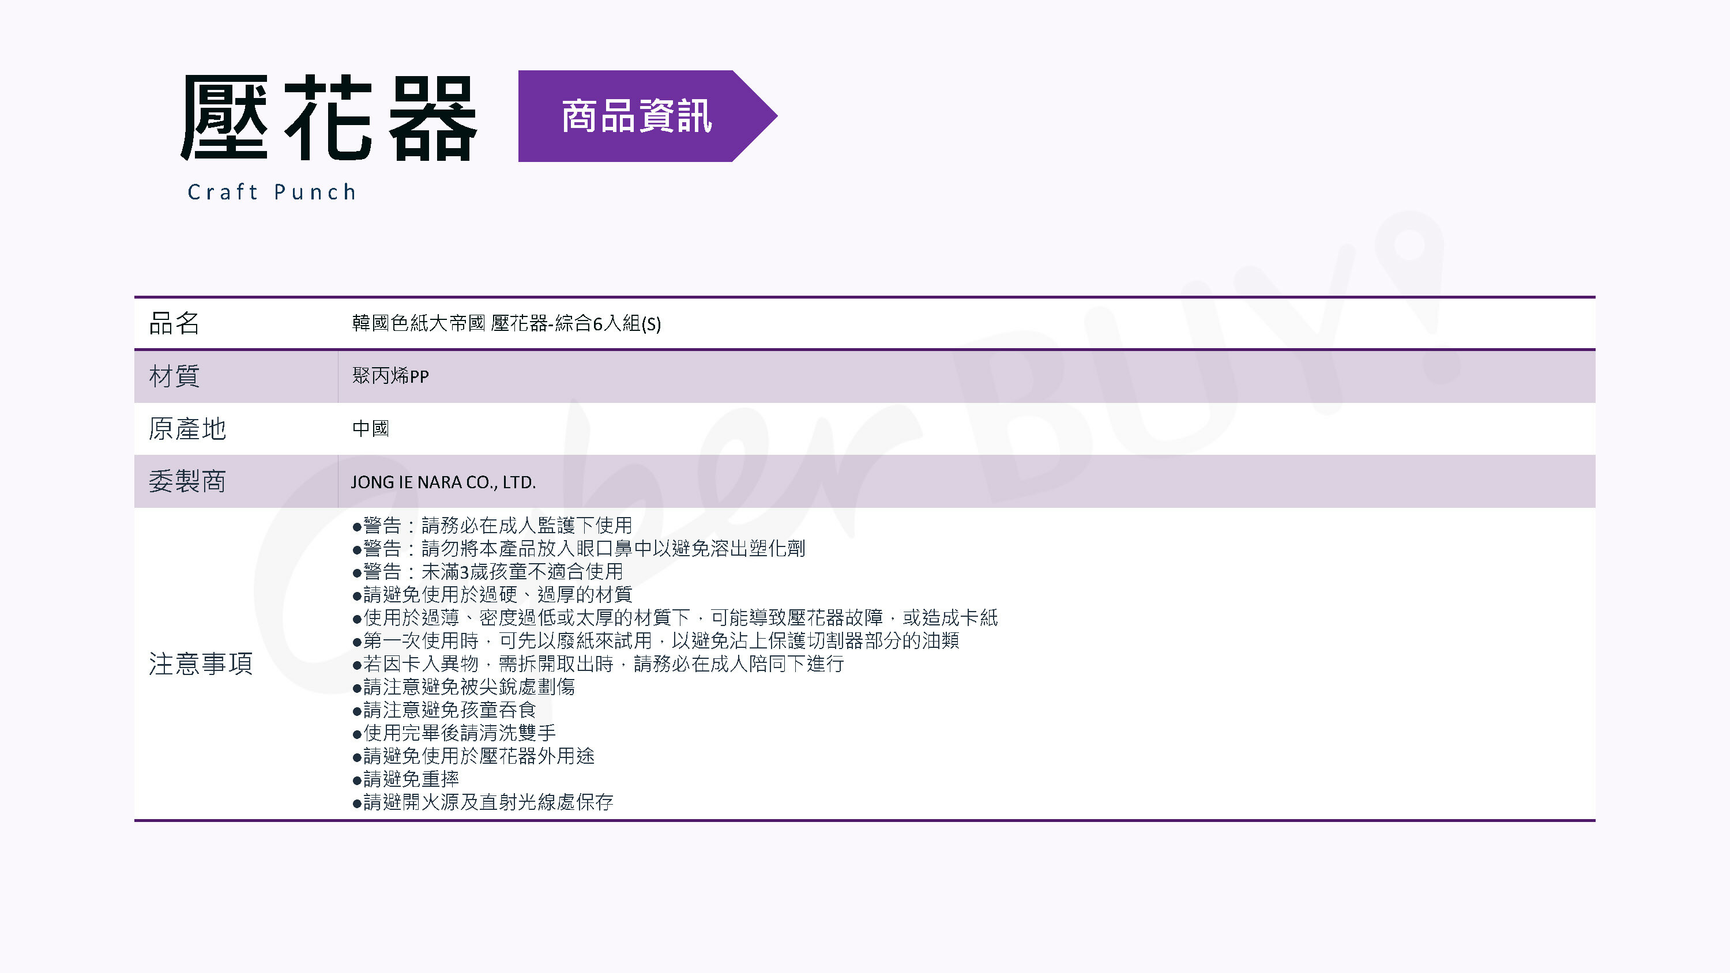Select the 原產地 row label

point(187,428)
